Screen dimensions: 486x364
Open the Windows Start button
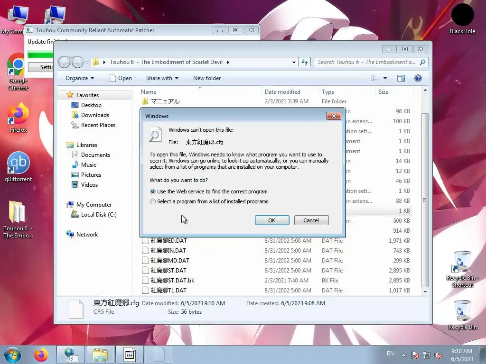click(x=13, y=355)
